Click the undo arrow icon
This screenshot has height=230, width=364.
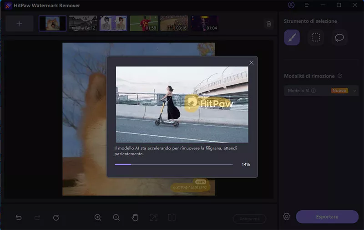(19, 218)
